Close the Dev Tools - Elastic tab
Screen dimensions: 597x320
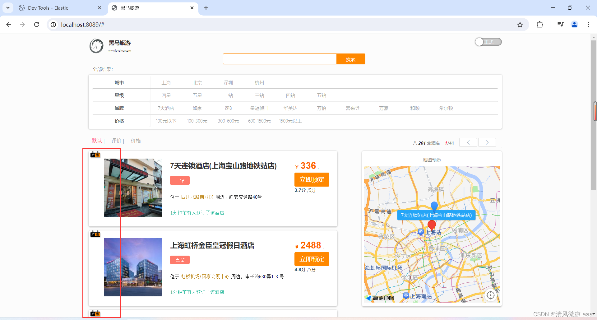99,8
